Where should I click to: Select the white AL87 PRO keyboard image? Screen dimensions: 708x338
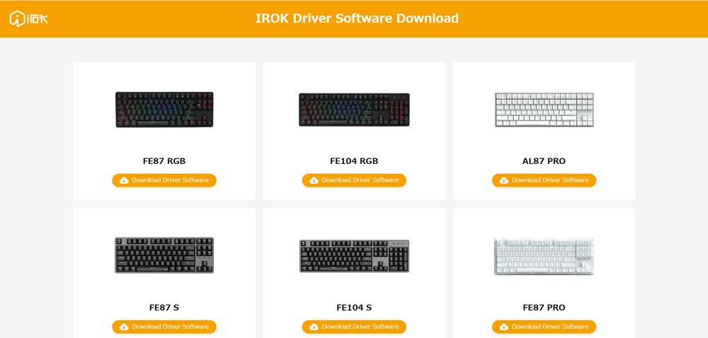tap(544, 110)
